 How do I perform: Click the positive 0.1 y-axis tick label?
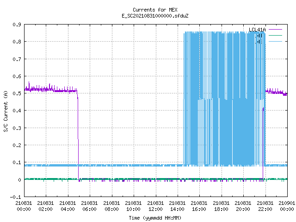click(x=17, y=162)
